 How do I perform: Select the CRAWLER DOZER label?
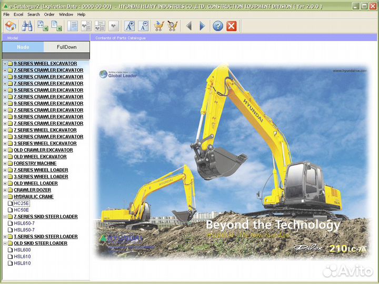[33, 190]
